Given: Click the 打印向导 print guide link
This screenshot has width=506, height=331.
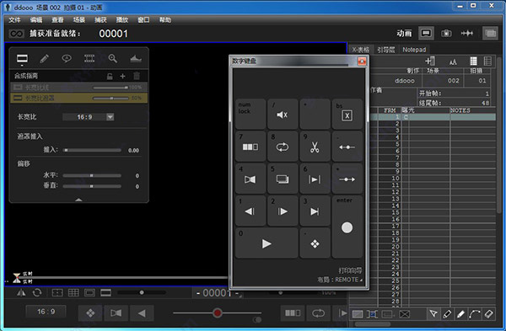Looking at the screenshot, I should [350, 270].
